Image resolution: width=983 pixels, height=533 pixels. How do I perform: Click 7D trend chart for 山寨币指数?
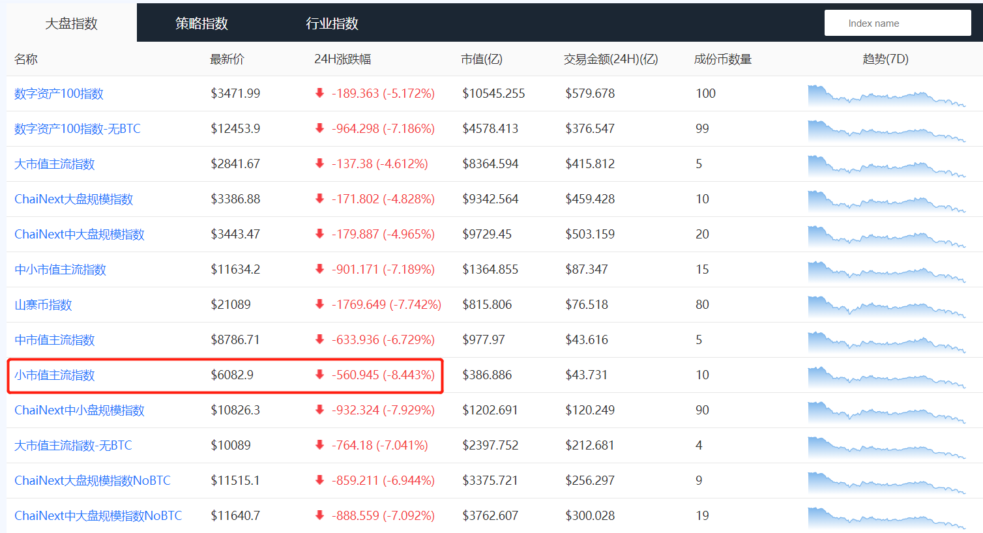(887, 306)
